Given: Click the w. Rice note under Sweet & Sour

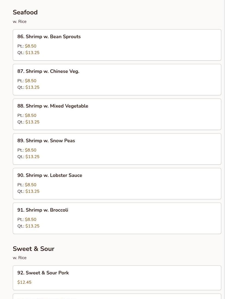Looking at the screenshot, I should pyautogui.click(x=20, y=257).
